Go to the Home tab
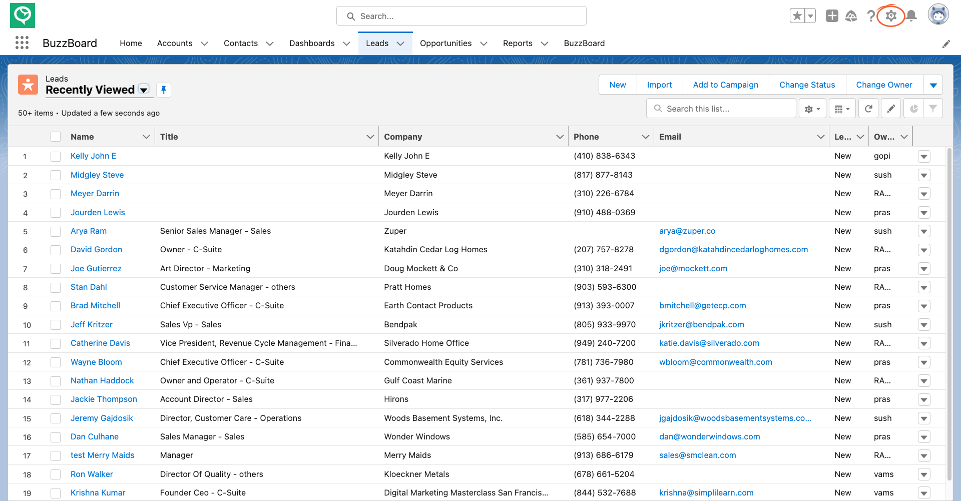Screen dimensions: 961x501 [131, 44]
